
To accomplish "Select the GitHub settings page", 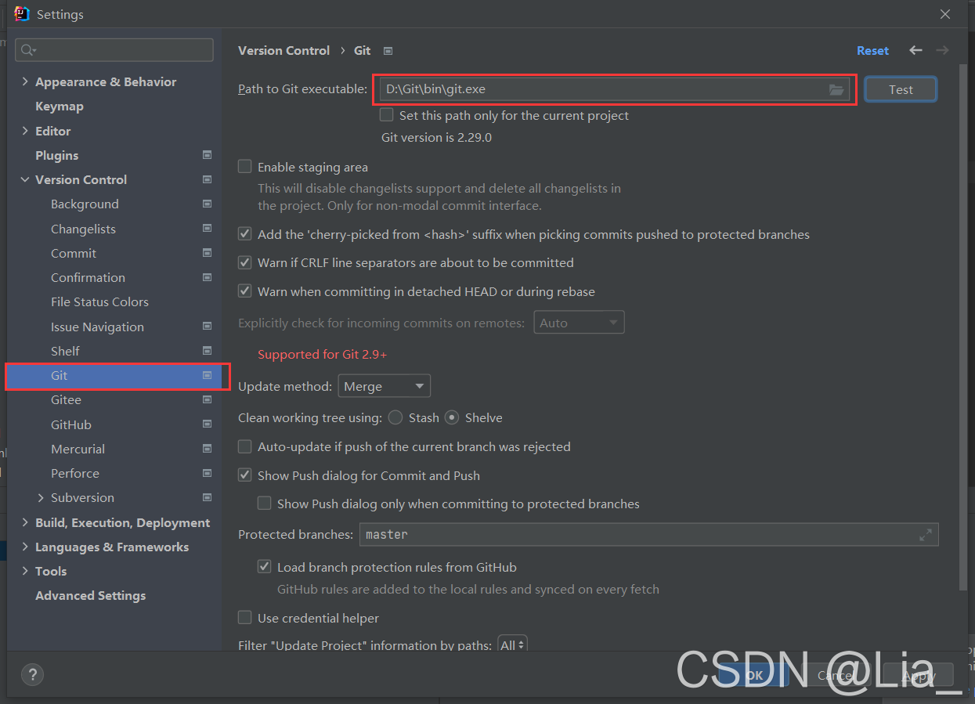I will coord(71,424).
